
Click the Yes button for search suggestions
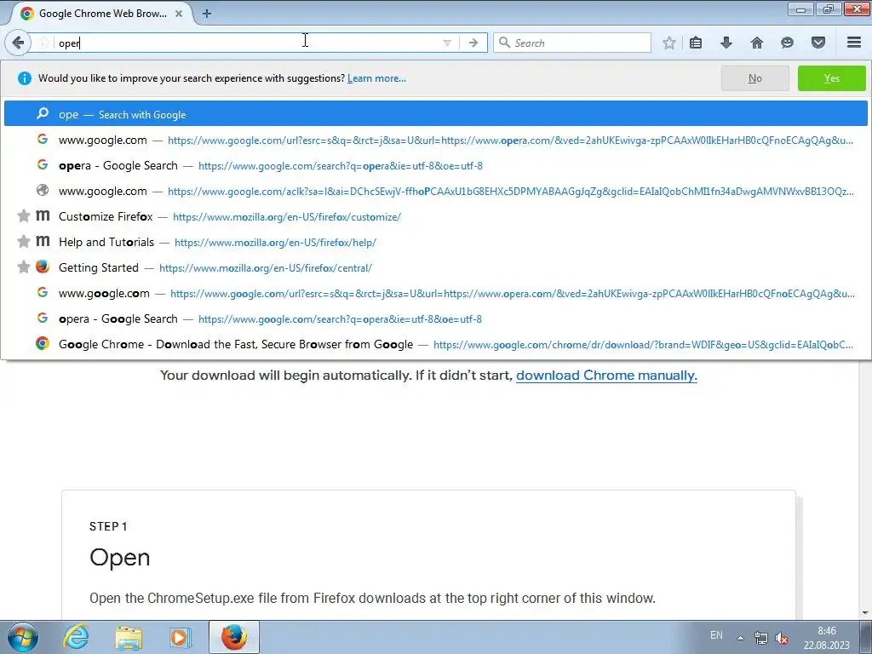pos(831,78)
